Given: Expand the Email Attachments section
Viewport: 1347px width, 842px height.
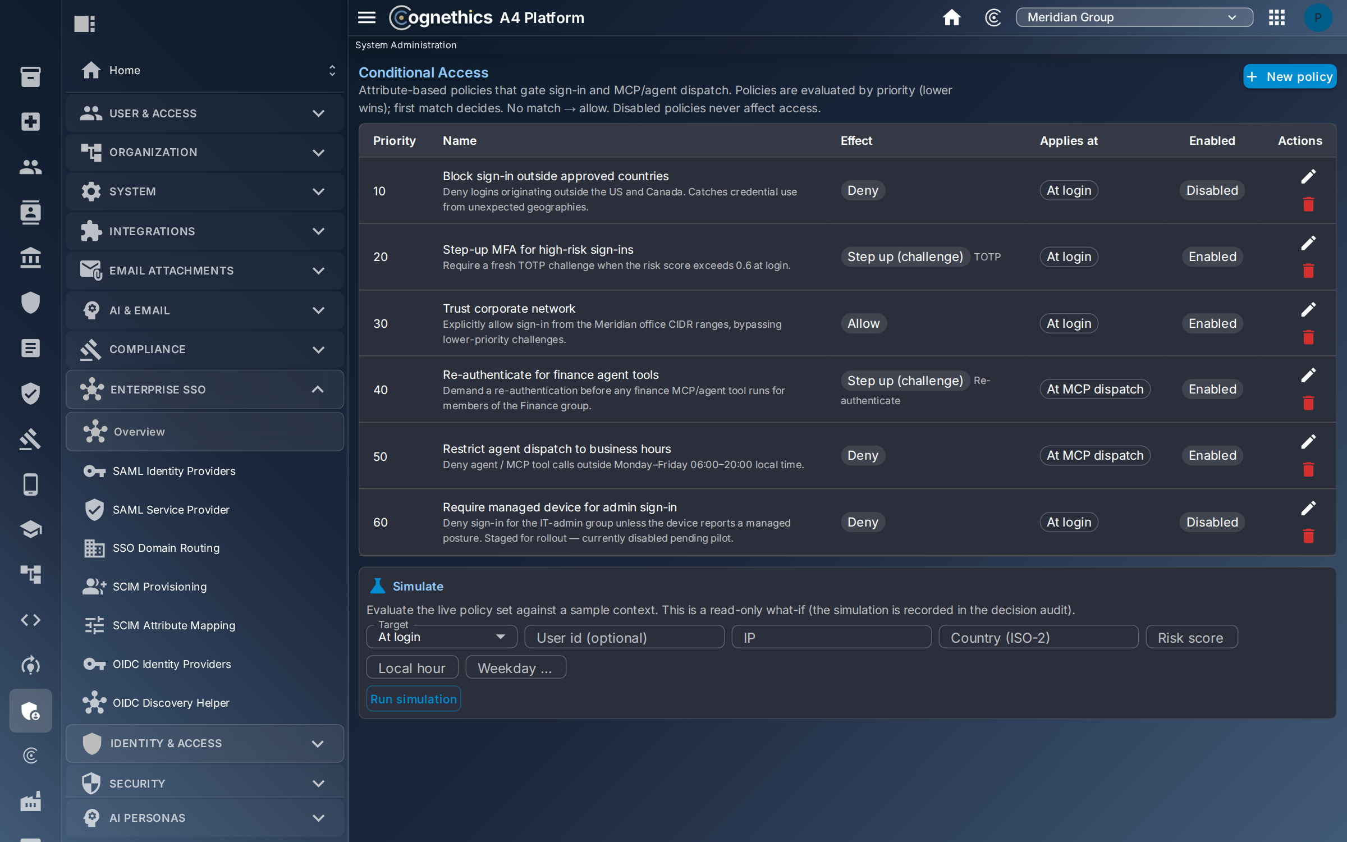Looking at the screenshot, I should [x=205, y=271].
